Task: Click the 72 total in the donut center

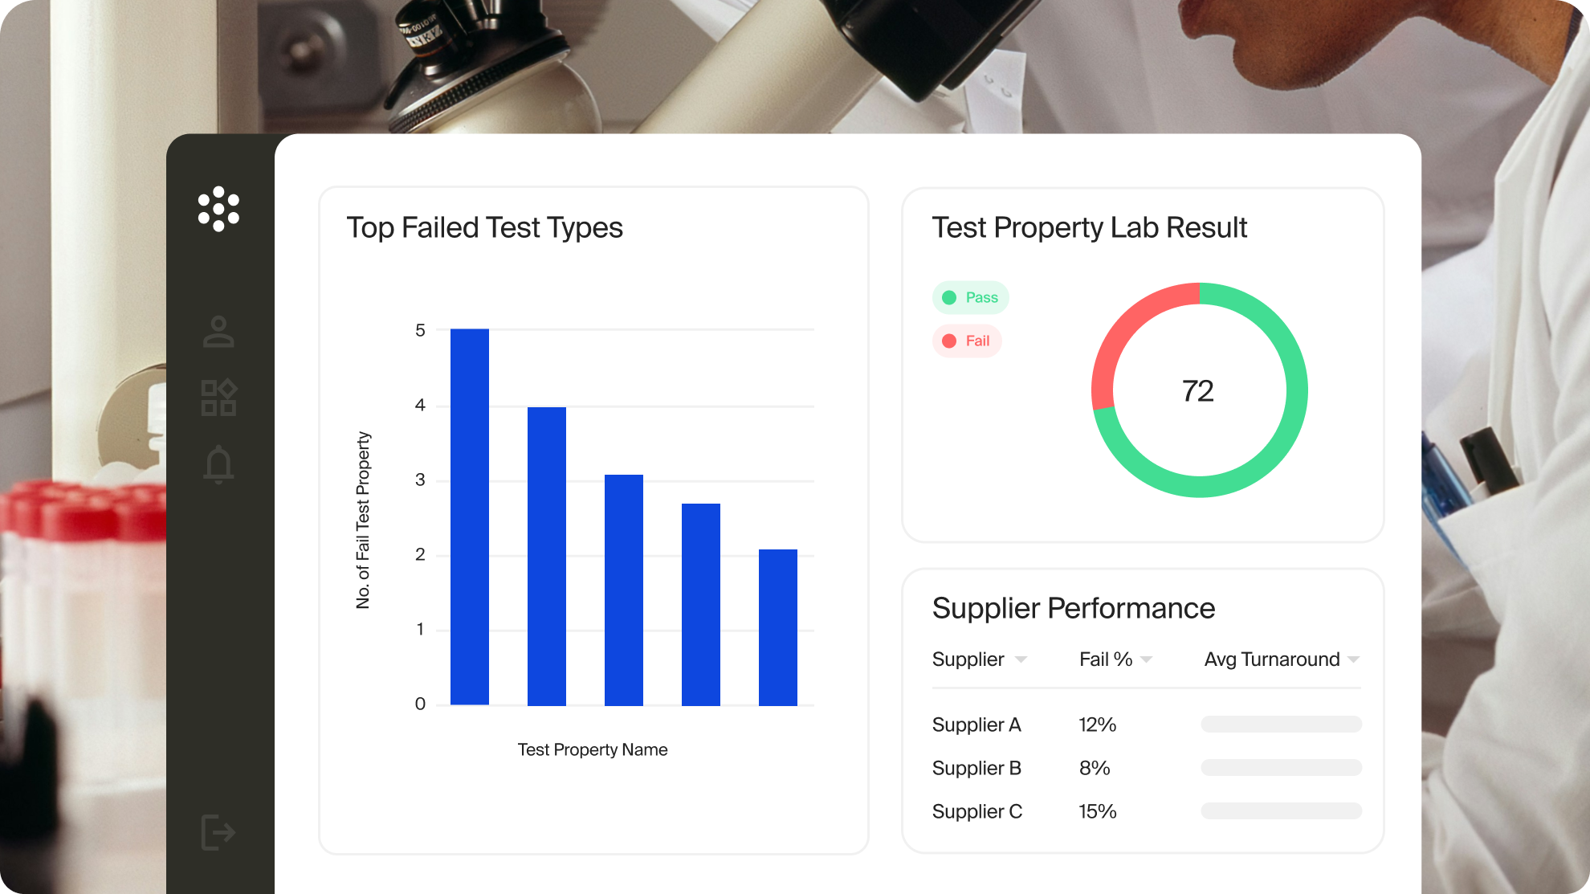Action: pos(1198,391)
